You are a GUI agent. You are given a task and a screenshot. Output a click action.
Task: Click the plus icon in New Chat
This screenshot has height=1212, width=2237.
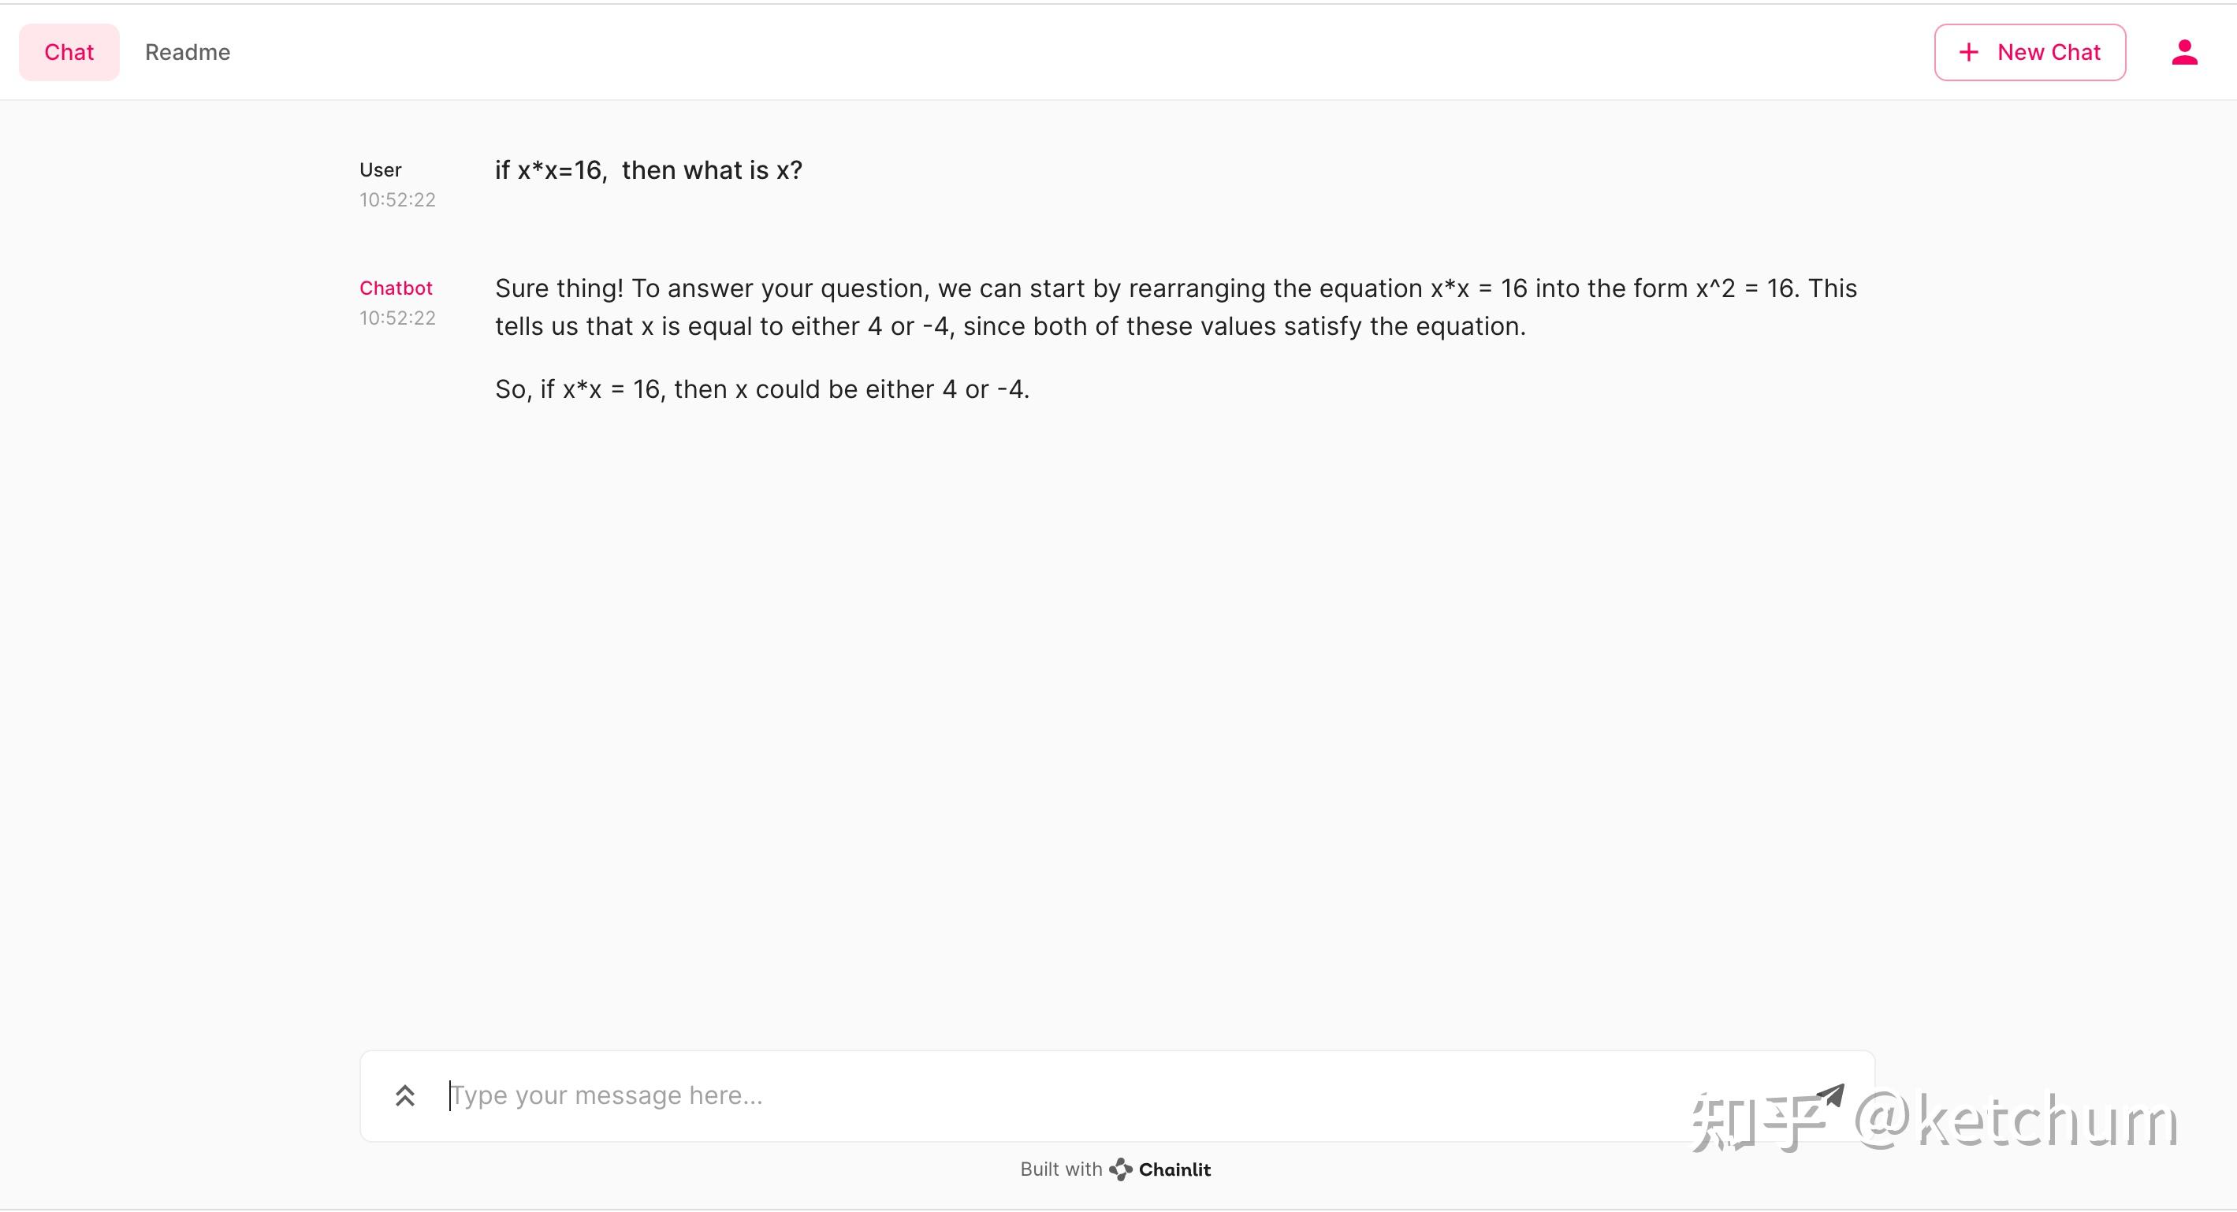pos(1969,52)
